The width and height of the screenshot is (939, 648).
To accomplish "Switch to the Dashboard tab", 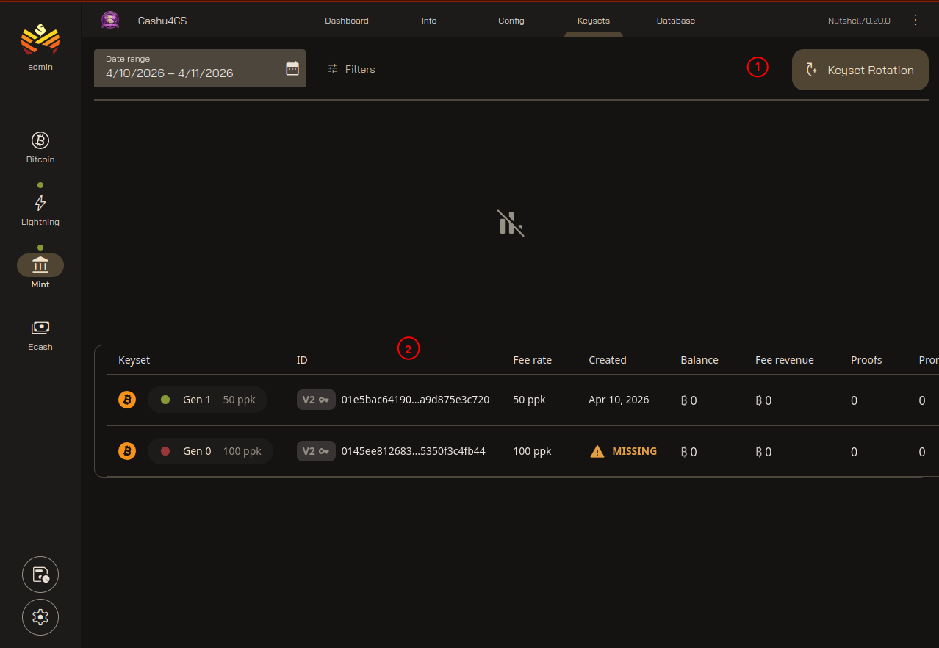I will (347, 21).
